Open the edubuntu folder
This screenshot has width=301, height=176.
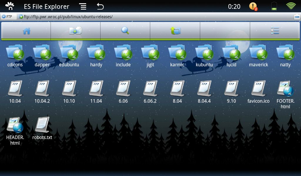pos(69,56)
